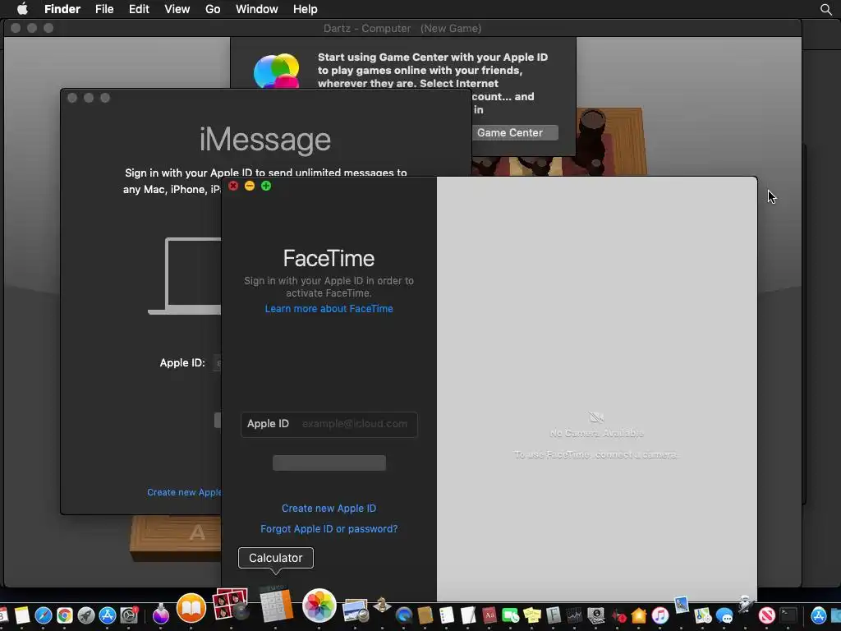Click the Apple ID: label in iMessage
The height and width of the screenshot is (631, 841).
coord(182,362)
